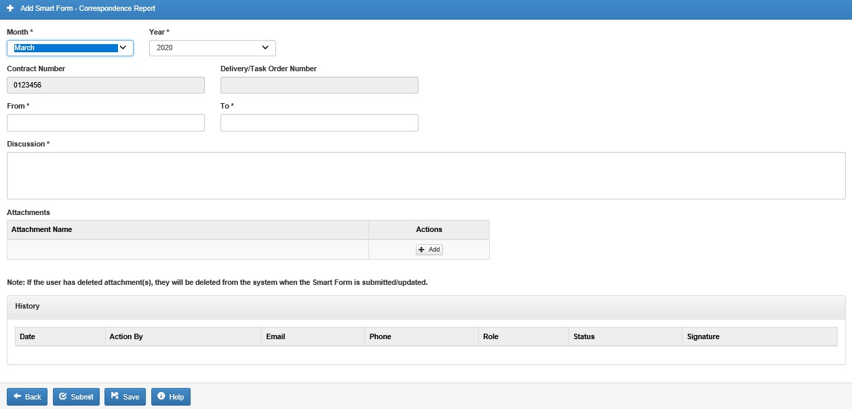Click the Status column header
Viewport: 852px width, 409px height.
coord(584,337)
